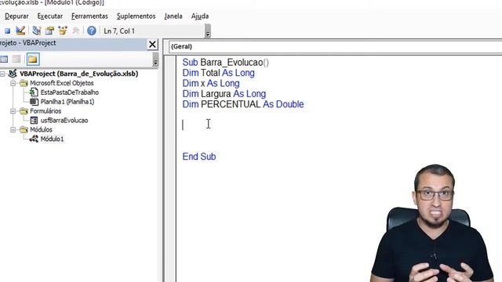Collapse the Módulos folder

pos(13,129)
